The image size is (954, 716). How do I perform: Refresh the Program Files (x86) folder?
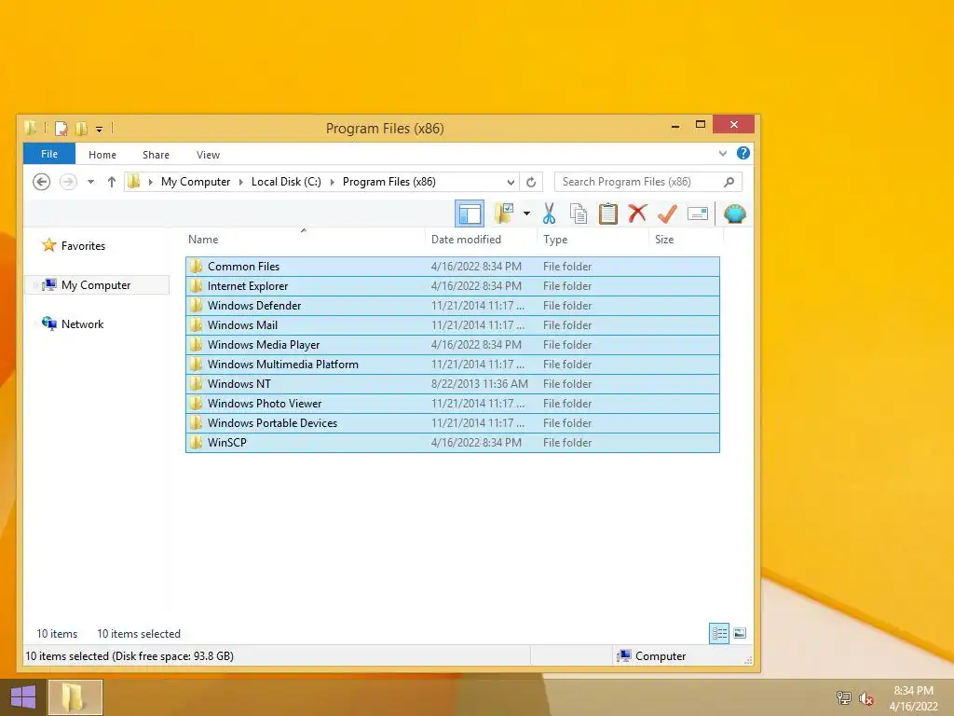(531, 182)
